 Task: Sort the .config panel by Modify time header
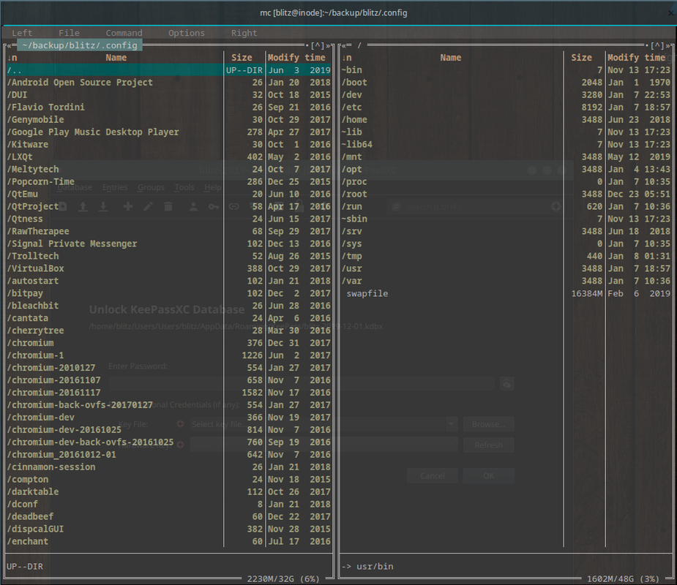pyautogui.click(x=296, y=57)
